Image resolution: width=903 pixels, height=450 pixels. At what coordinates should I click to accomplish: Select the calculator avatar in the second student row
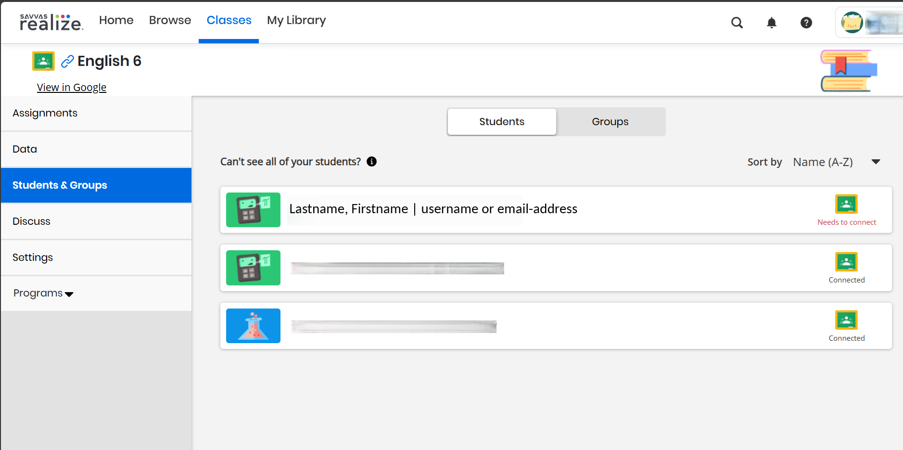click(x=253, y=268)
